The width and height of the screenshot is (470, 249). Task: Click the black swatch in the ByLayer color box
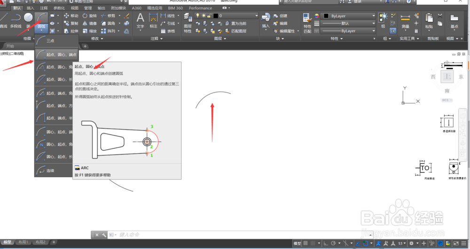326,16
